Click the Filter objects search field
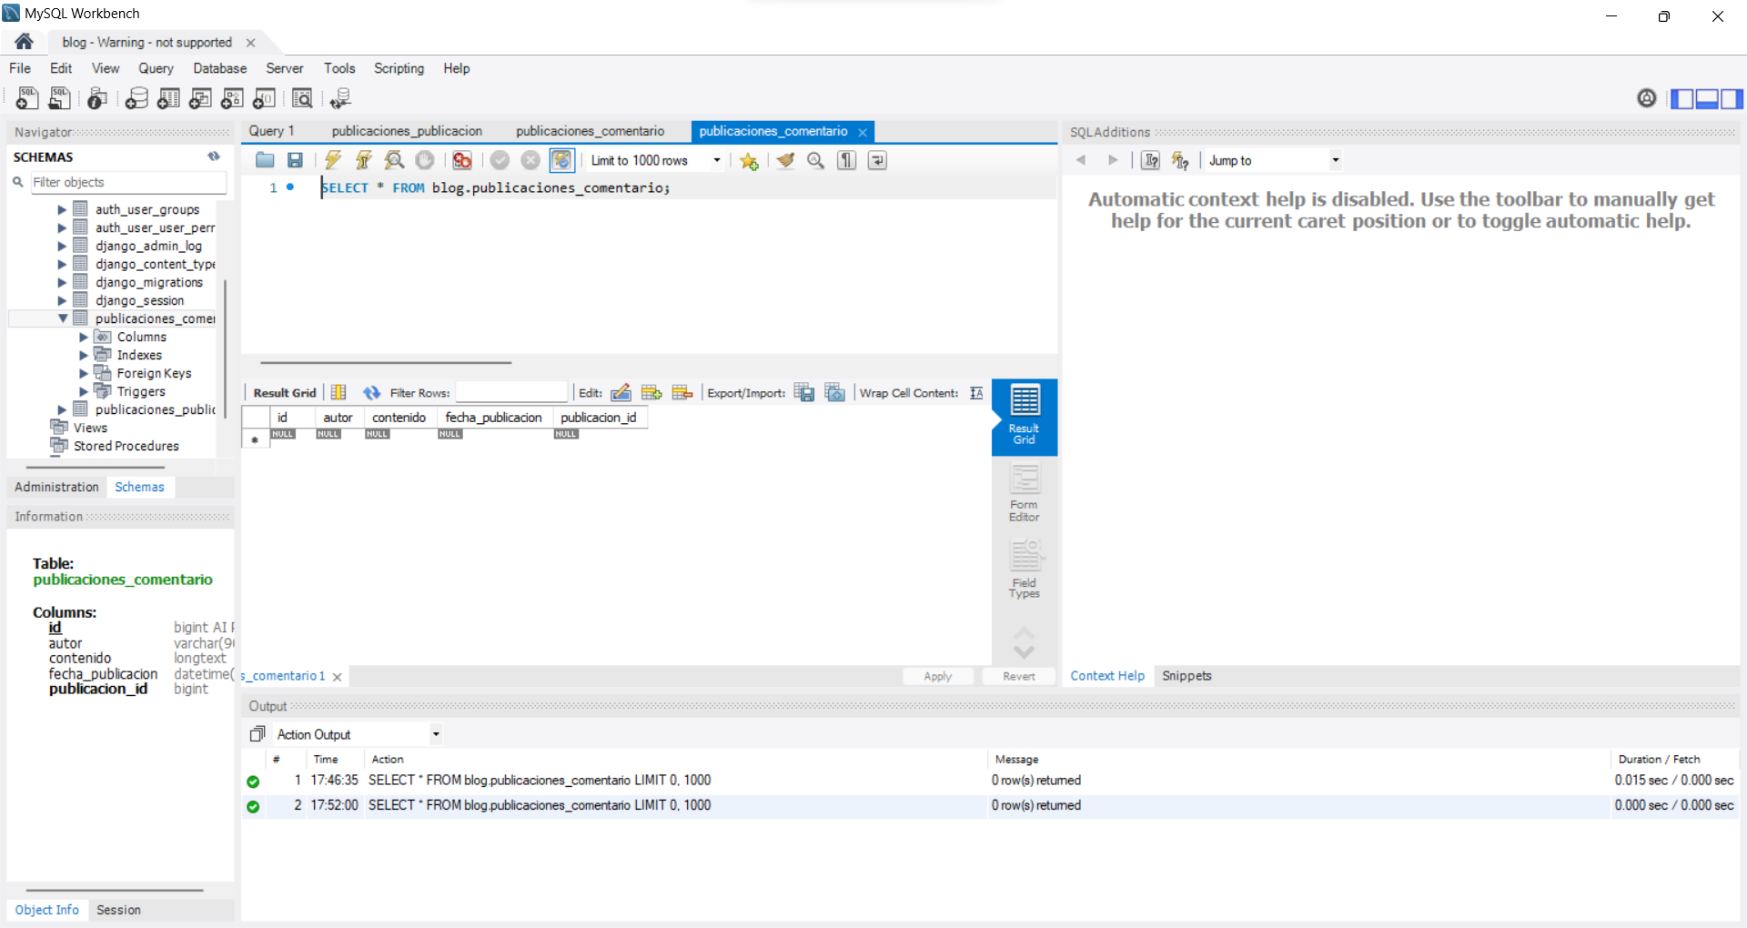Image resolution: width=1747 pixels, height=928 pixels. [127, 183]
